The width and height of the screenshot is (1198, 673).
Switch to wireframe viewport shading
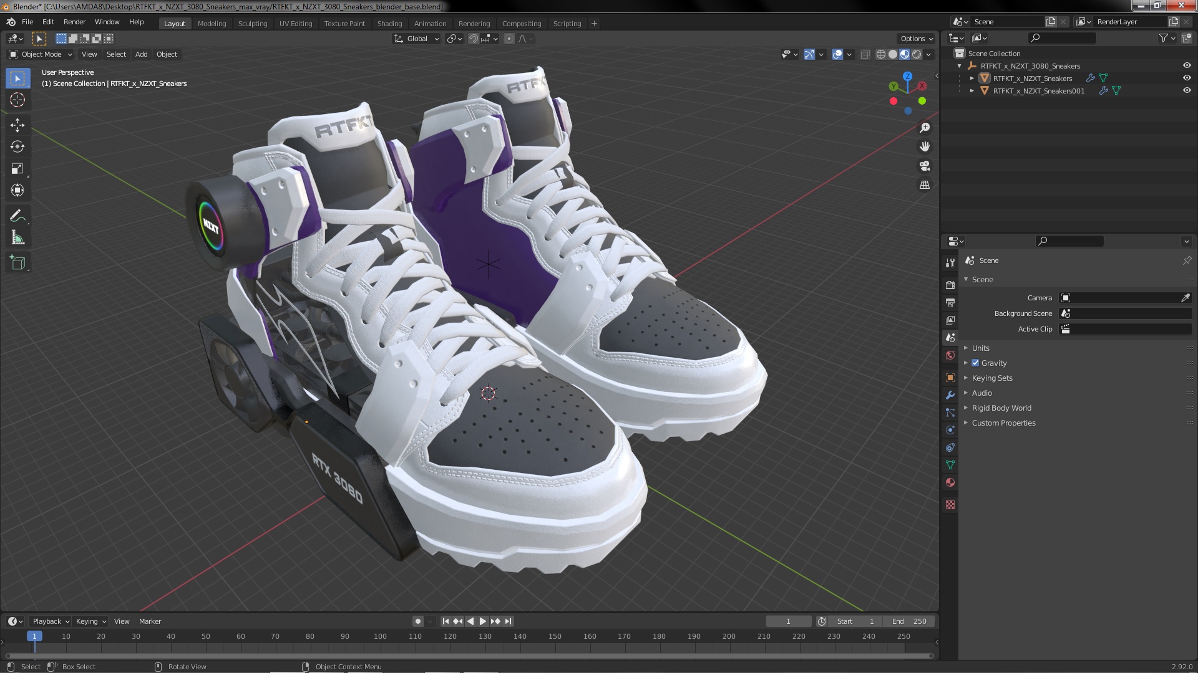[x=881, y=54]
